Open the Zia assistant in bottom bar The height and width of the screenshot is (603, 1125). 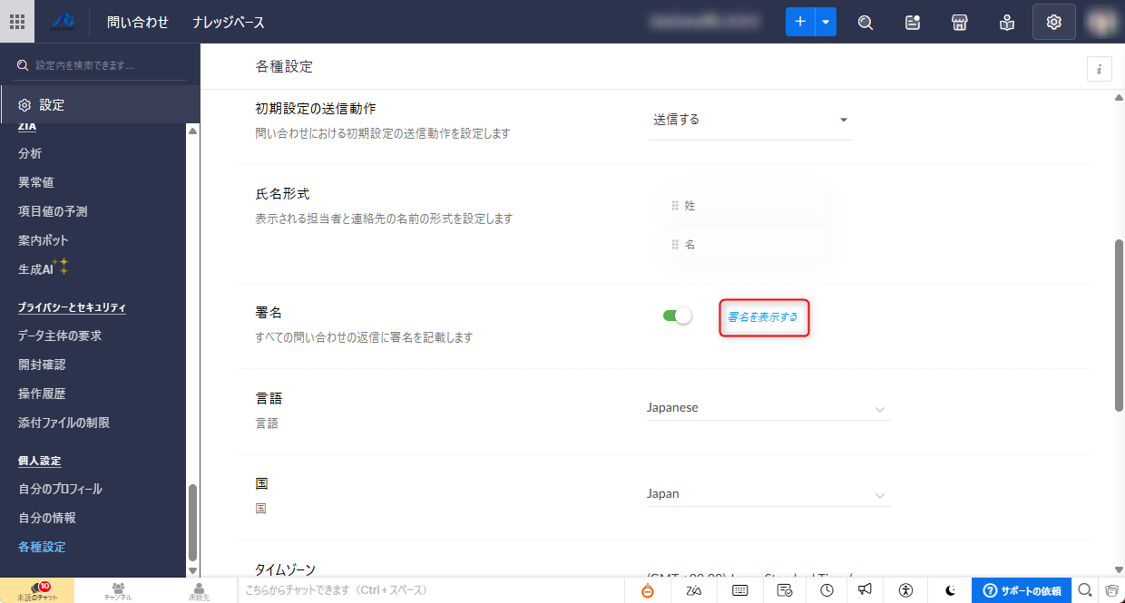click(x=694, y=590)
